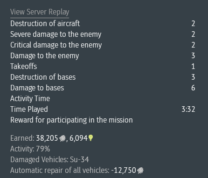This screenshot has width=208, height=178.
Task: Click the Time Played value 3:32
Action: (x=188, y=110)
